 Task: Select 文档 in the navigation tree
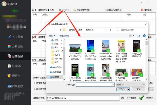57,44
